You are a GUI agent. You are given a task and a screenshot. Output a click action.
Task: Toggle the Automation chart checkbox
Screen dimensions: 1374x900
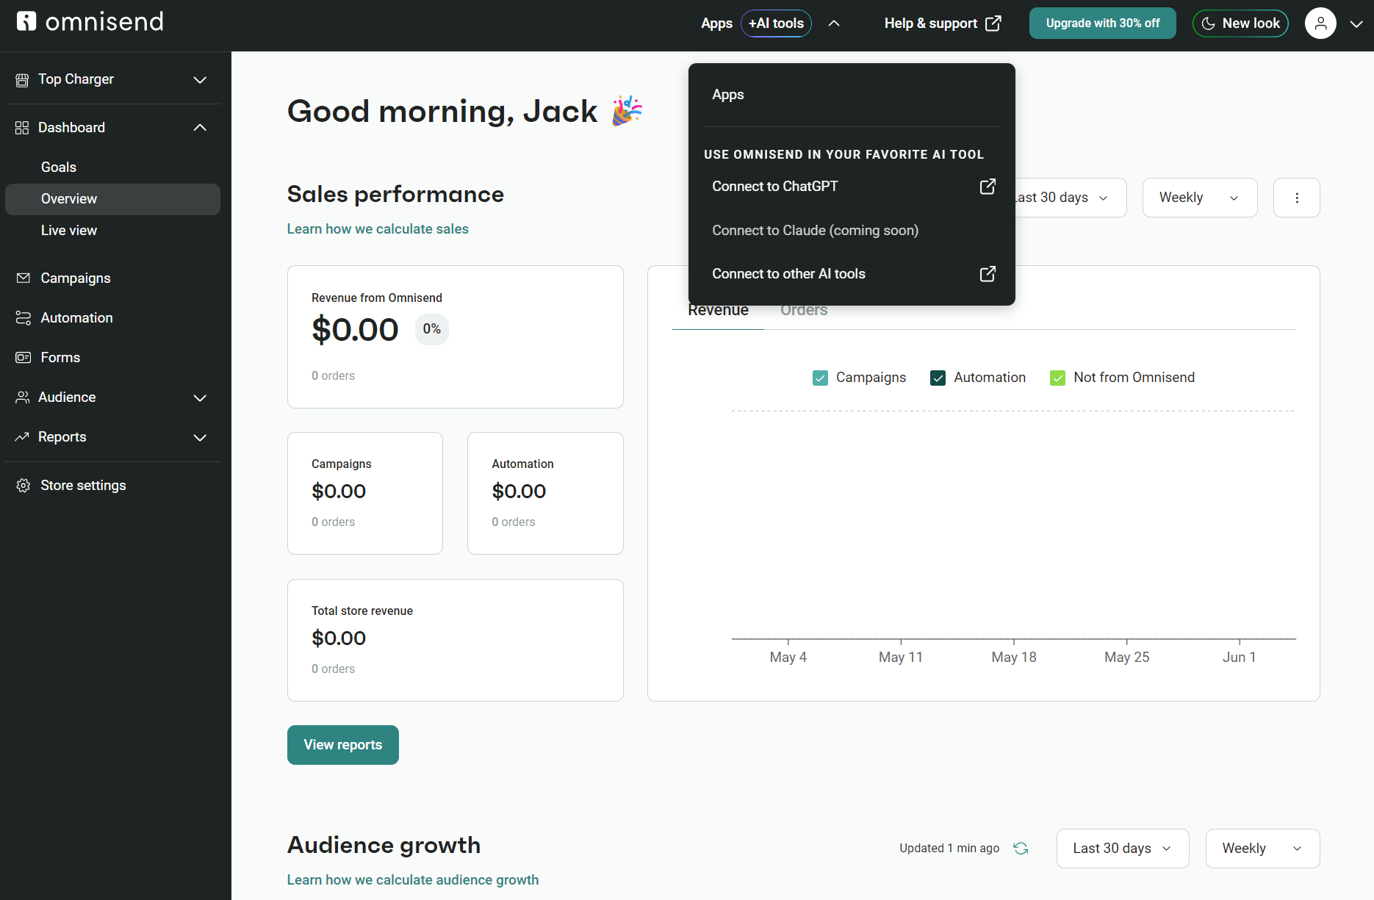click(x=938, y=378)
